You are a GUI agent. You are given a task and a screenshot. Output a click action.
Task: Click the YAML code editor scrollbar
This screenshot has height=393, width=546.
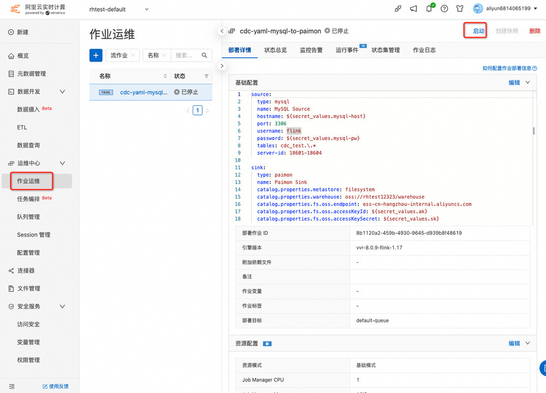tap(533, 131)
